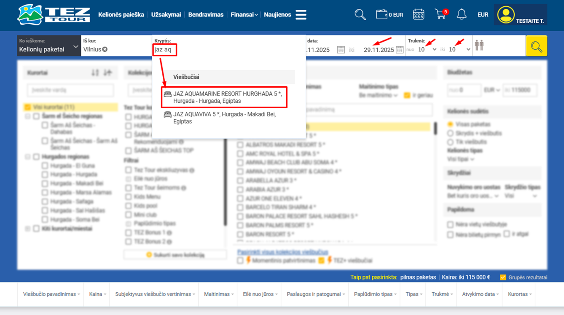
Task: Sort by Viešbučio pavadinimas column
Action: point(52,294)
